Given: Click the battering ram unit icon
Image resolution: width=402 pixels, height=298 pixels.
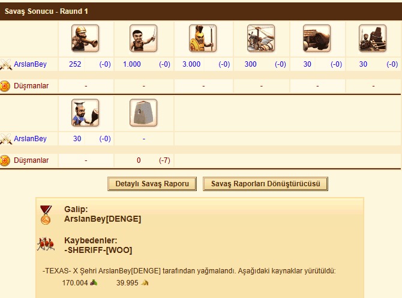Looking at the screenshot, I should pos(317,38).
